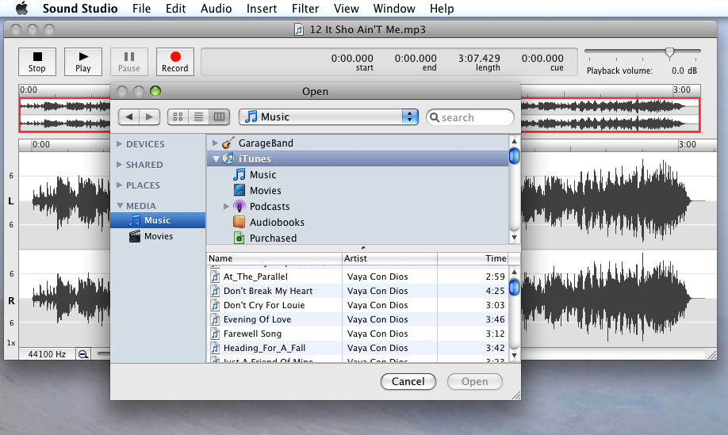
Task: Open the Music location dropdown
Action: point(329,116)
